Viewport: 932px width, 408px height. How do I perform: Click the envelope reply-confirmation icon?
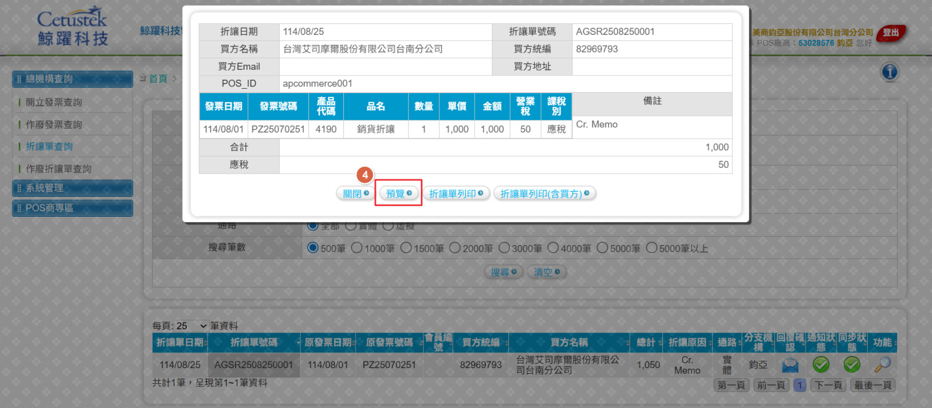click(x=790, y=365)
